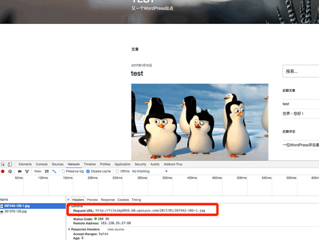This screenshot has height=240, width=319.
Task: Open the No throttling dropdown
Action: (x=150, y=171)
